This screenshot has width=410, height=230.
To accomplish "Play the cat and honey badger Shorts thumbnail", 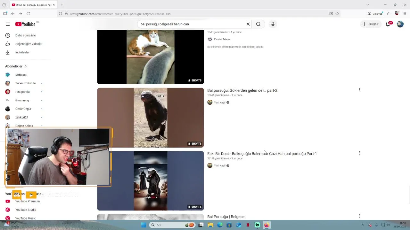I will (151, 57).
